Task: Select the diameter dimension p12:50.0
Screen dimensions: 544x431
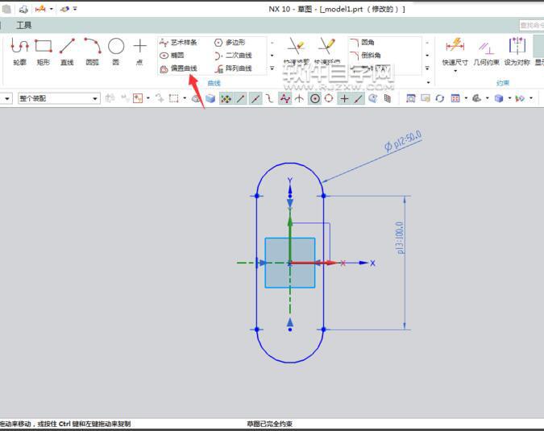Action: [403, 141]
